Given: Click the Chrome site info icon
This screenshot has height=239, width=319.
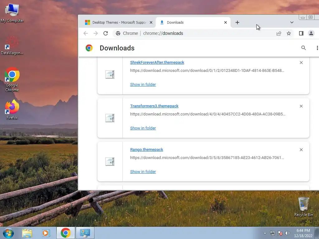Looking at the screenshot, I should coord(118,33).
